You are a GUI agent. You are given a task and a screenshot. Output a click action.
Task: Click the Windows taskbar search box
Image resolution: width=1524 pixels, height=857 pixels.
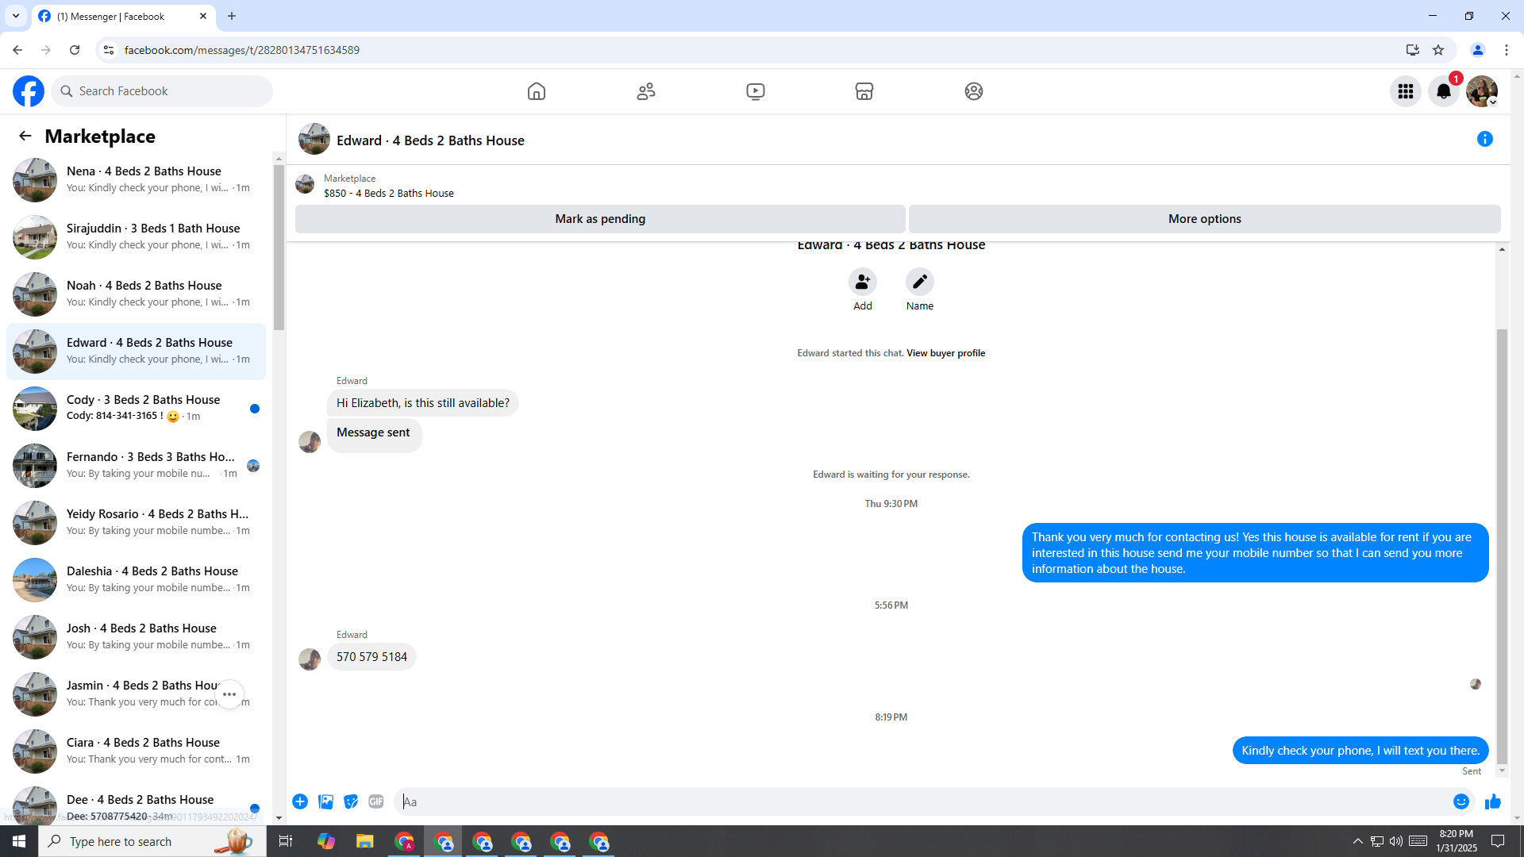[151, 841]
